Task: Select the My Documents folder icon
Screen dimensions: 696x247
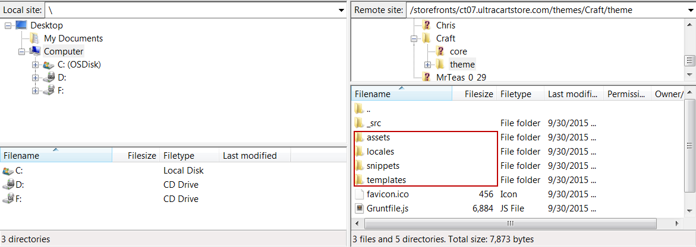Action: coord(34,39)
